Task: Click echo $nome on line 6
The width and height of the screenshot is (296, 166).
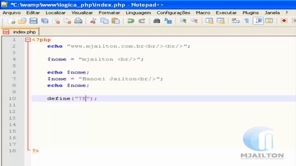Action: (x=68, y=72)
